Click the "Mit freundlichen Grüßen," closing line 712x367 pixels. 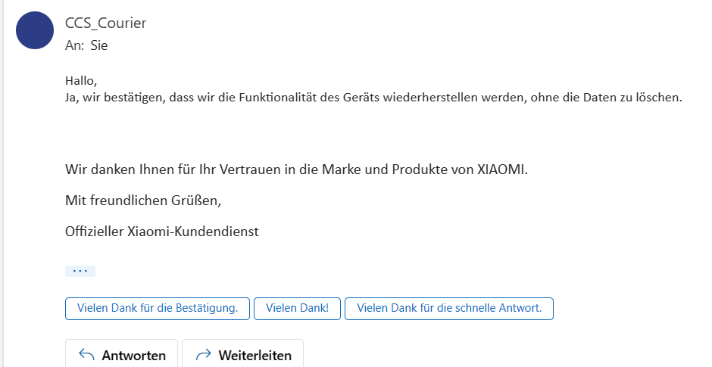[143, 201]
